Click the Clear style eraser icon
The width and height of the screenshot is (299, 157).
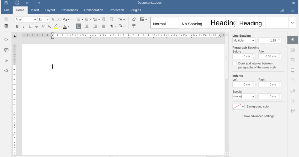point(134,19)
